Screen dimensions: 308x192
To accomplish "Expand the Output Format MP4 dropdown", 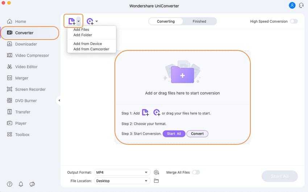I will tap(122, 172).
